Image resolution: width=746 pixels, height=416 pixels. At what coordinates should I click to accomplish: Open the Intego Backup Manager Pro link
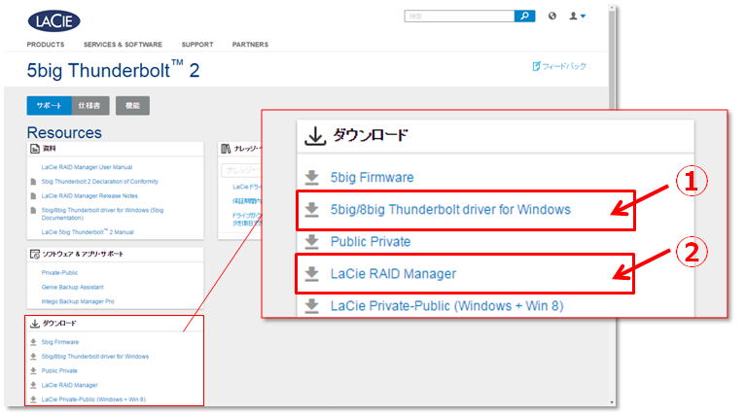pyautogui.click(x=78, y=301)
